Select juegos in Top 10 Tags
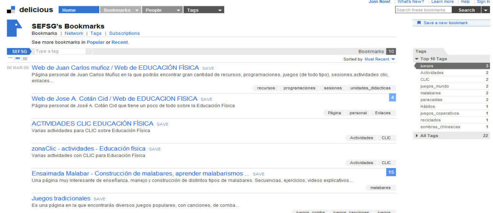Screen dimensions: 493x213 tap(451, 66)
